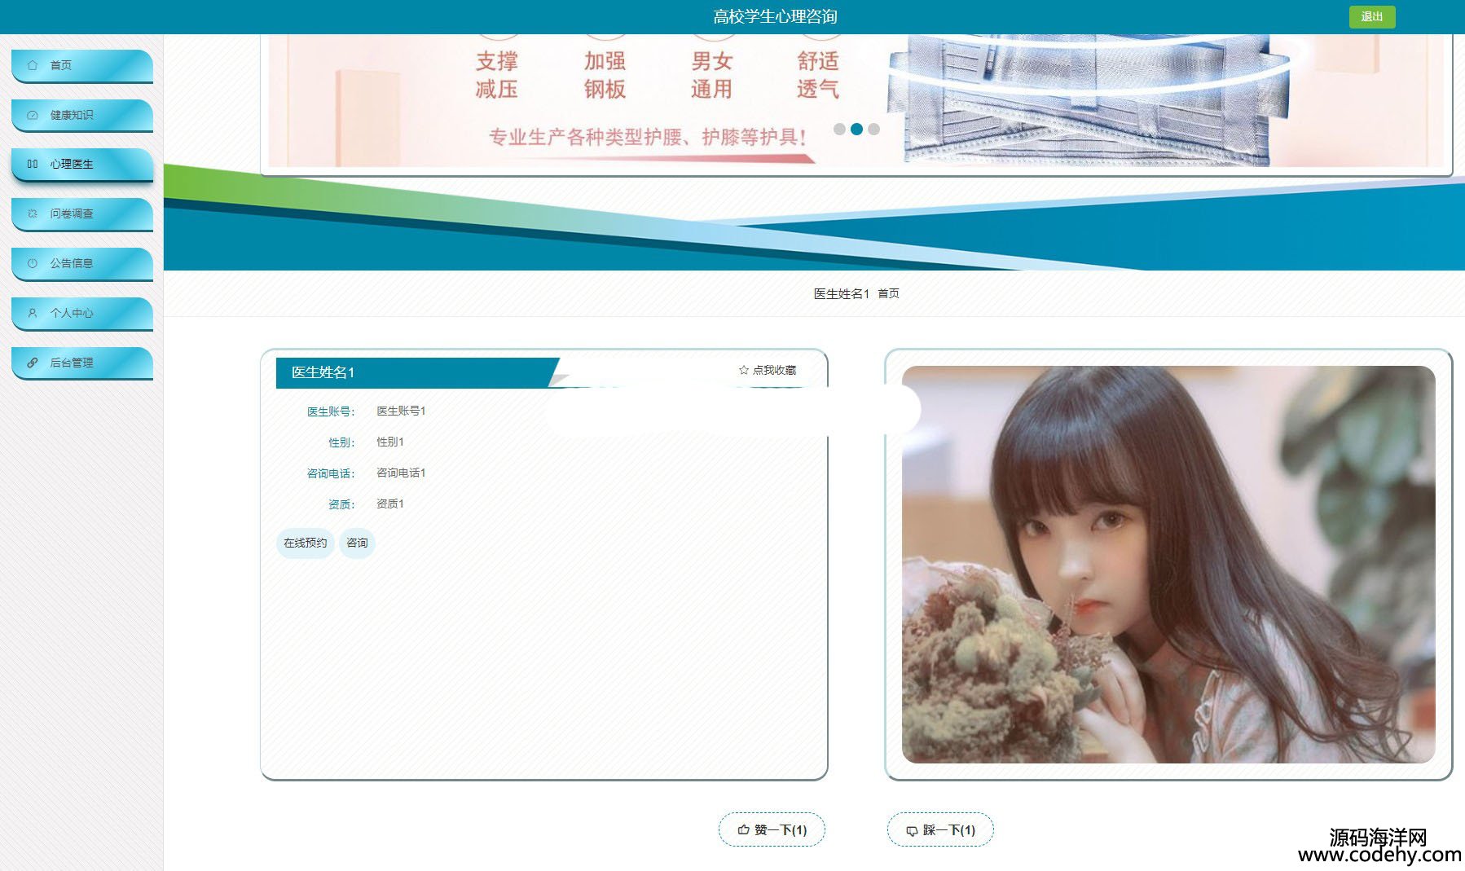Image resolution: width=1465 pixels, height=871 pixels.
Task: Click the gear icon beside 问卷调查
Action: pos(33,213)
